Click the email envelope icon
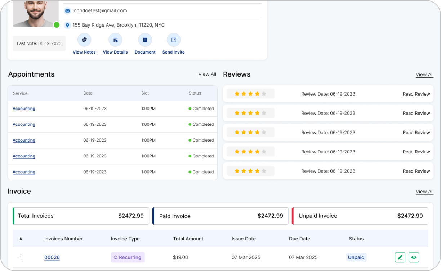This screenshot has height=271, width=441. click(67, 11)
